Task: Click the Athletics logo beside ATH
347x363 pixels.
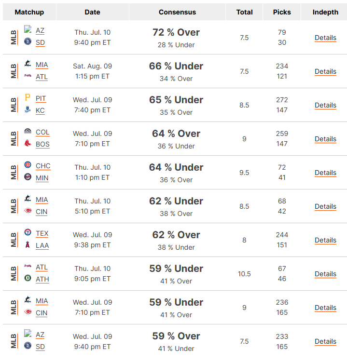Action: pyautogui.click(x=28, y=278)
